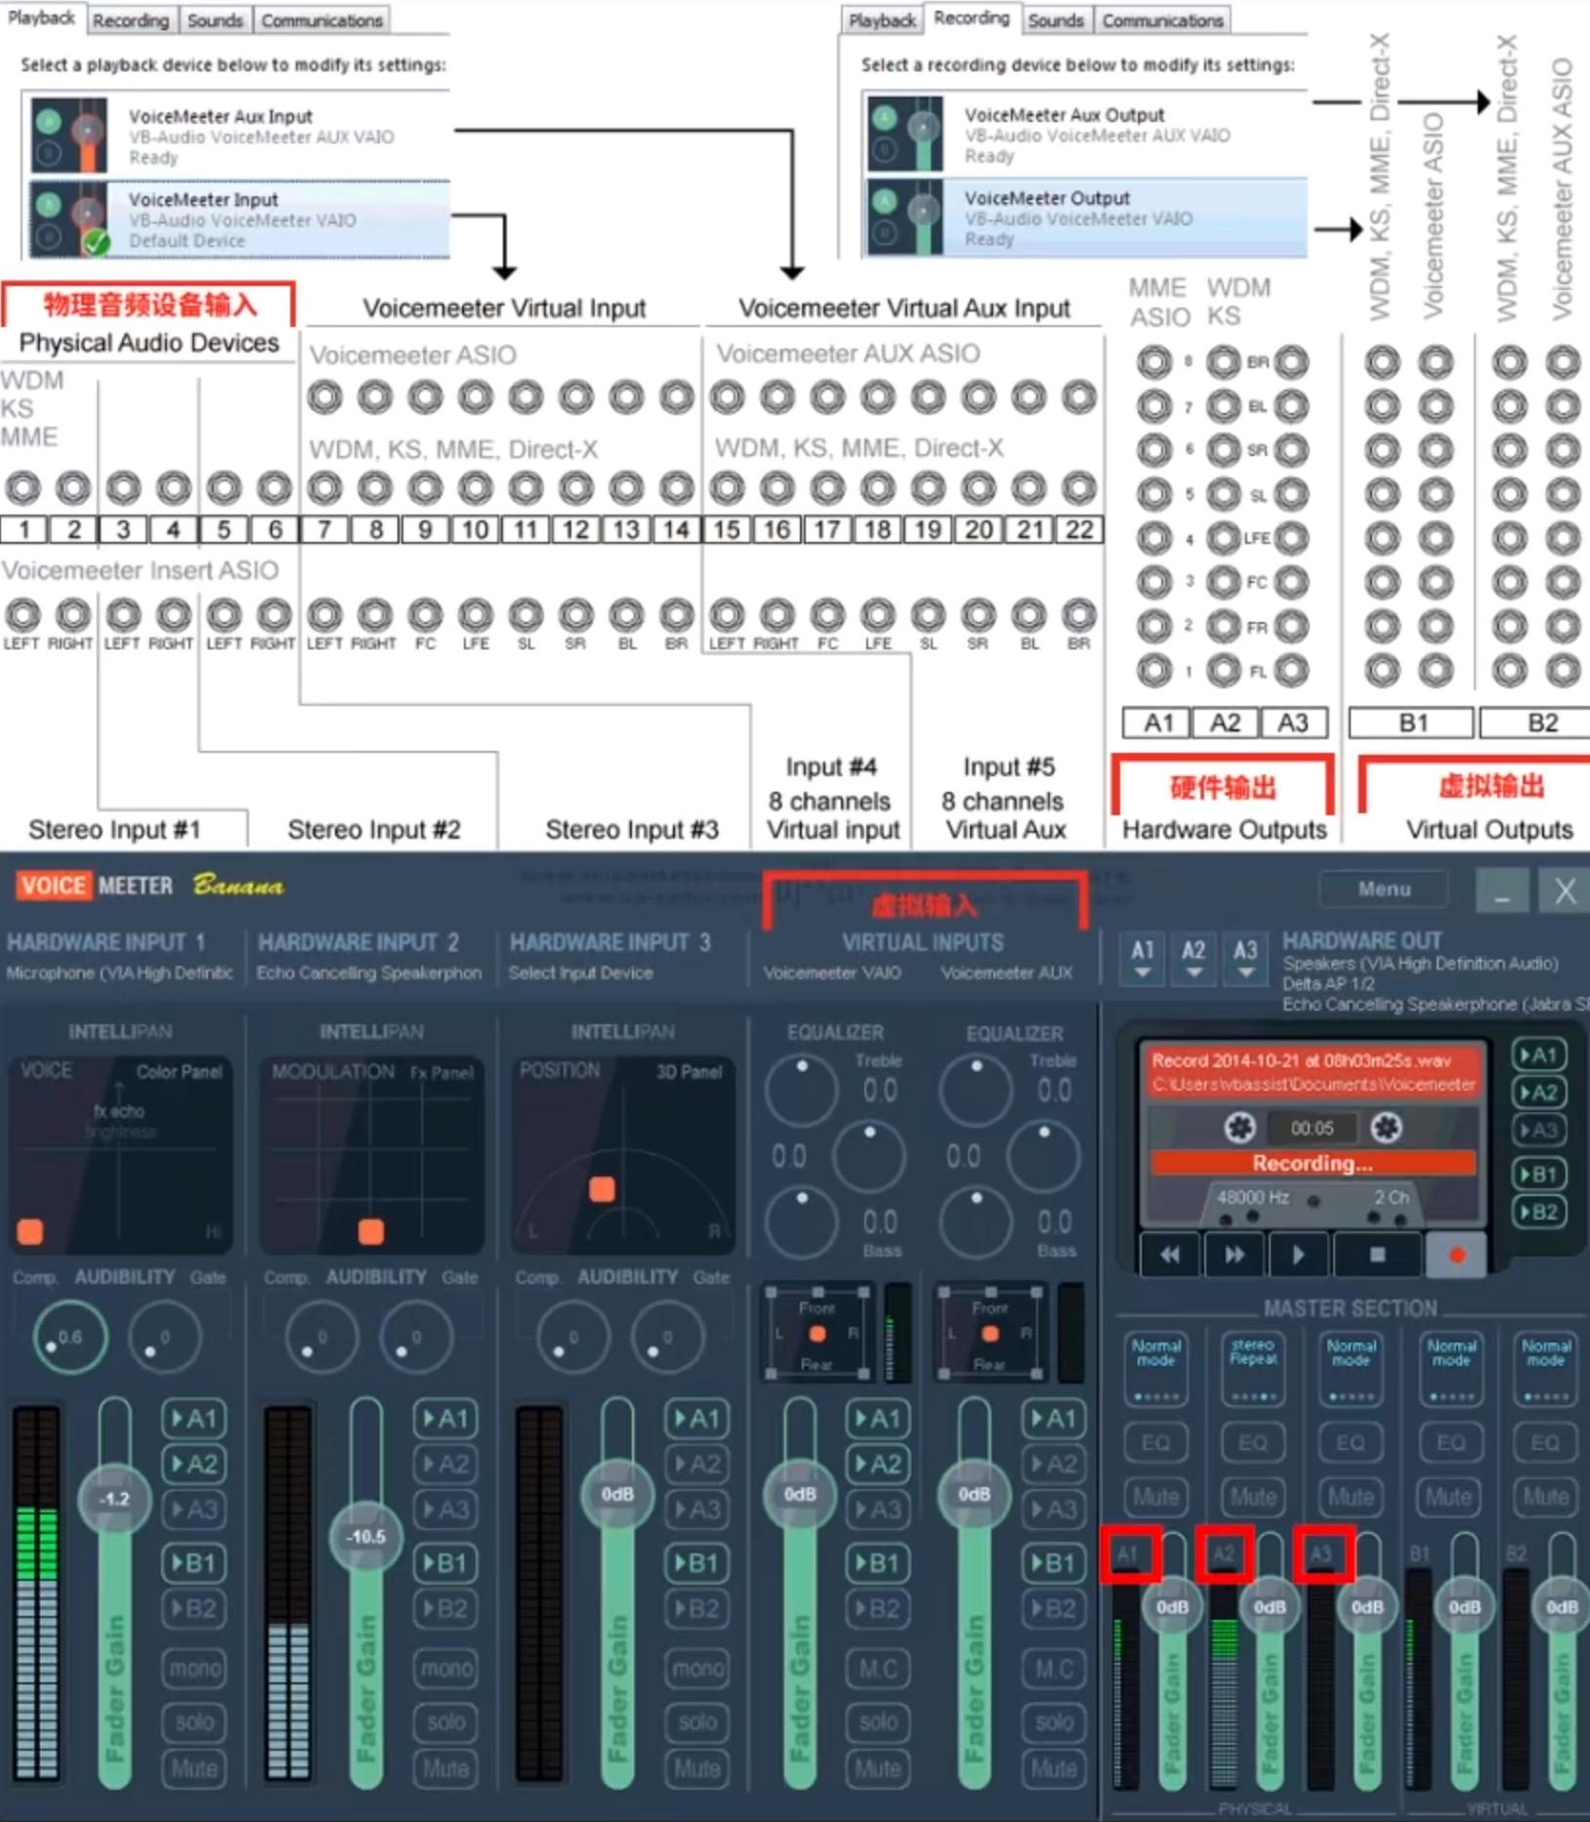This screenshot has height=1822, width=1590.
Task: Click Hardware Input 1 fader knob at -1.2
Action: 115,1499
